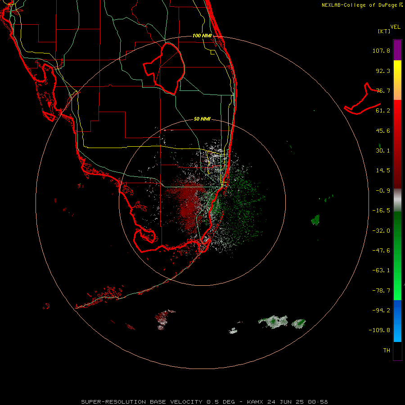
Task: Click the [KT] units label
Action: coord(384,31)
